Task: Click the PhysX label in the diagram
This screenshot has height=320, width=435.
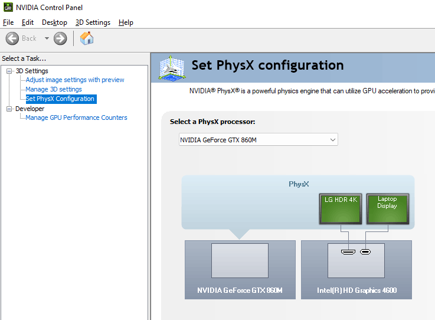Action: click(x=299, y=184)
